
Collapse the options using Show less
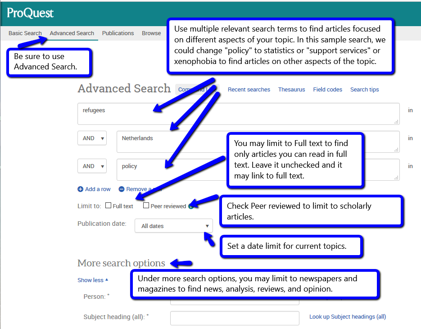tap(90, 280)
